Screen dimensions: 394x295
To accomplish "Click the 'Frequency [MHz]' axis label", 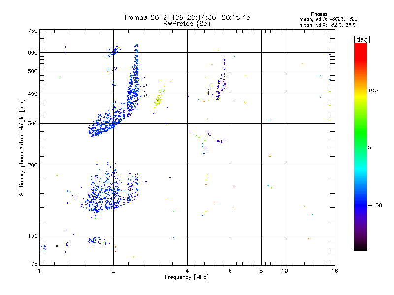I will coord(187,277).
